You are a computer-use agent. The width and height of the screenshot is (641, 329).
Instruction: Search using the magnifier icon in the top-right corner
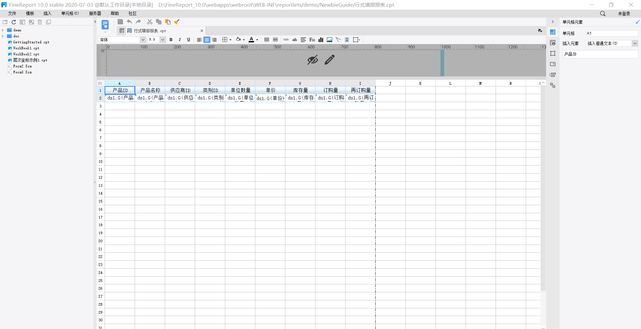[x=603, y=14]
